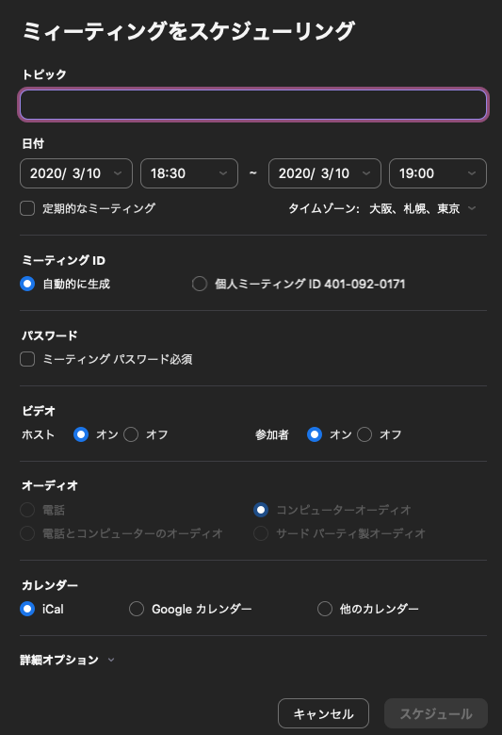The height and width of the screenshot is (735, 502).
Task: Choose the 他のカレンダー option
Action: click(x=324, y=609)
